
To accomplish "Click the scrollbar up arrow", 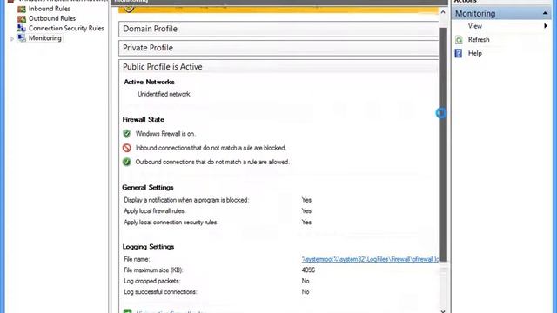I will click(x=443, y=12).
